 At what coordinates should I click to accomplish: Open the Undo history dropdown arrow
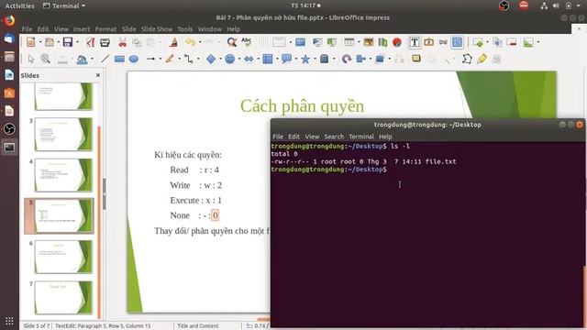tap(200, 42)
